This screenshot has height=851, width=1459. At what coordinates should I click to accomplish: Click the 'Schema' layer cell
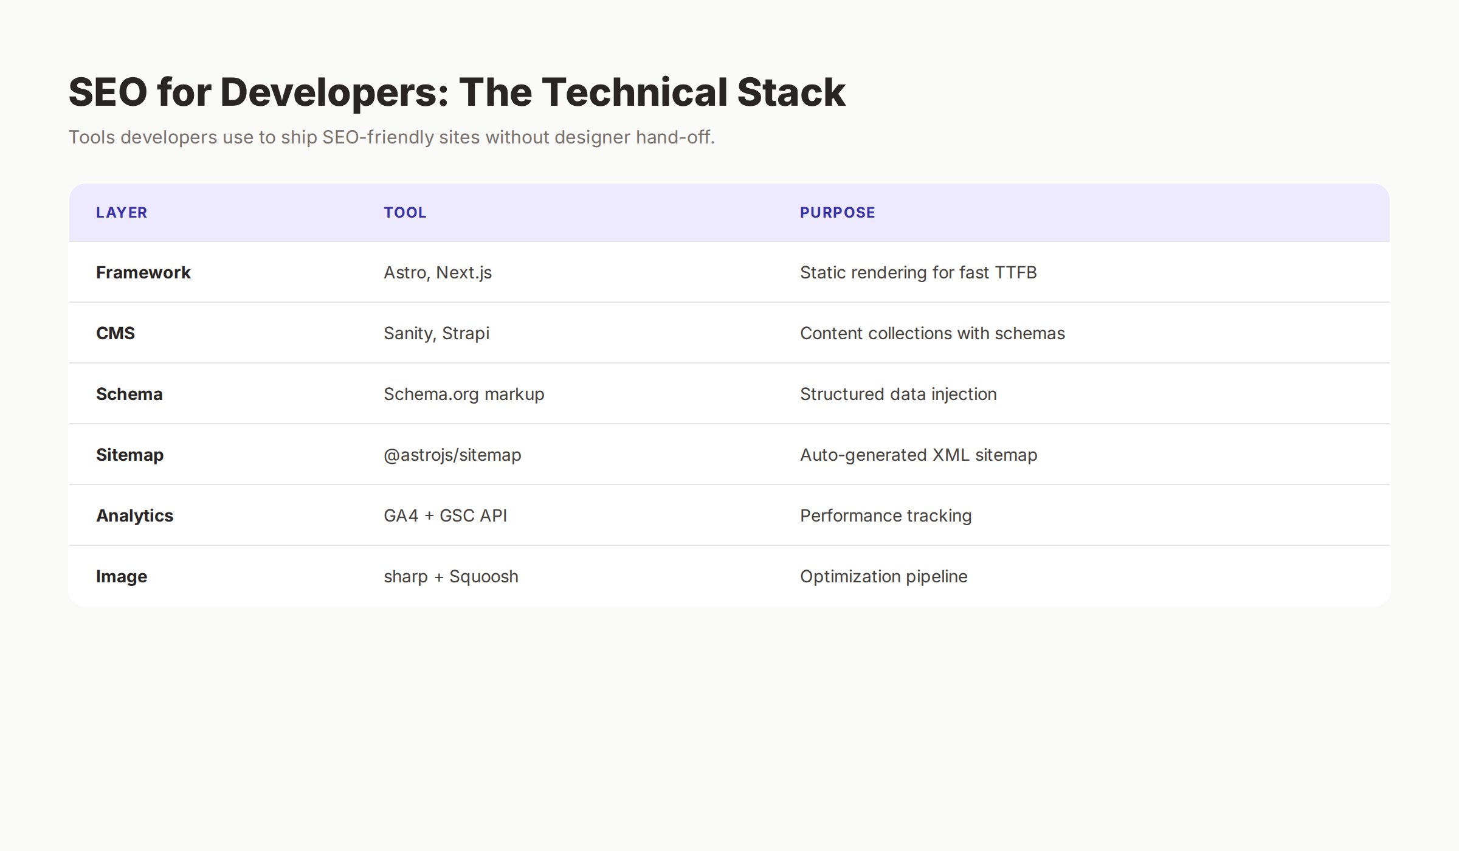coord(213,394)
